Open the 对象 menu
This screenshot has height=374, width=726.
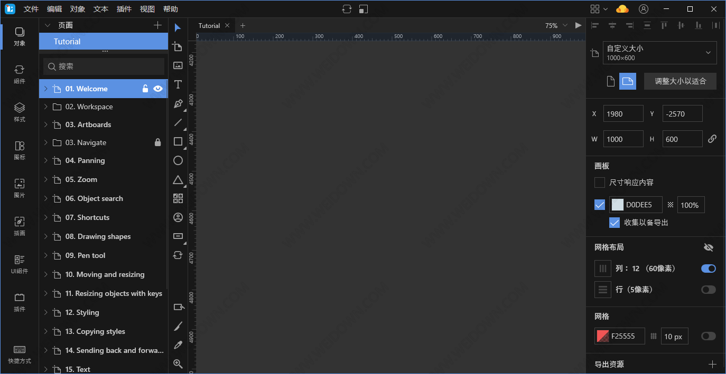tap(78, 9)
